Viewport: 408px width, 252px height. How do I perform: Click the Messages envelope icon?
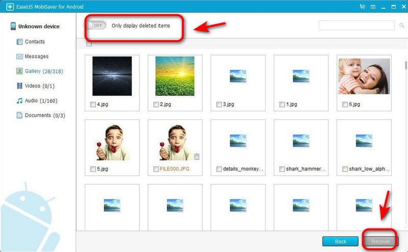pyautogui.click(x=19, y=57)
